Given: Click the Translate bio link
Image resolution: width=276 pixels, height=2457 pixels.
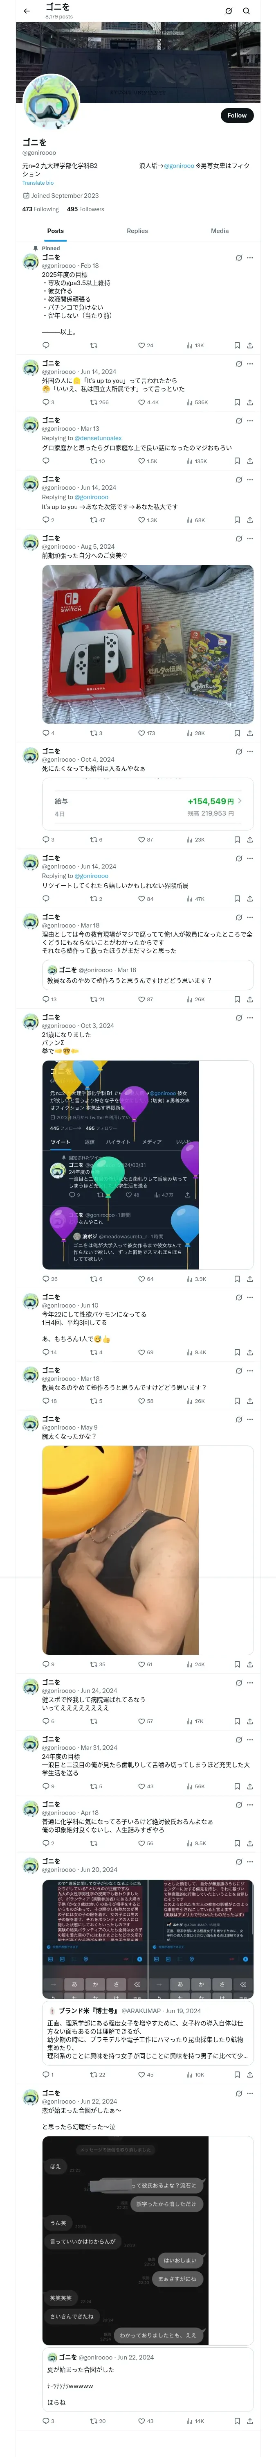Looking at the screenshot, I should coord(38,183).
